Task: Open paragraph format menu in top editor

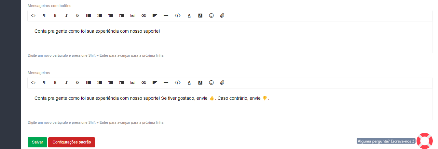Action: [44, 16]
